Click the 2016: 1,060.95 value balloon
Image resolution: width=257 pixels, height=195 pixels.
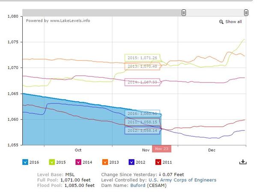point(142,114)
